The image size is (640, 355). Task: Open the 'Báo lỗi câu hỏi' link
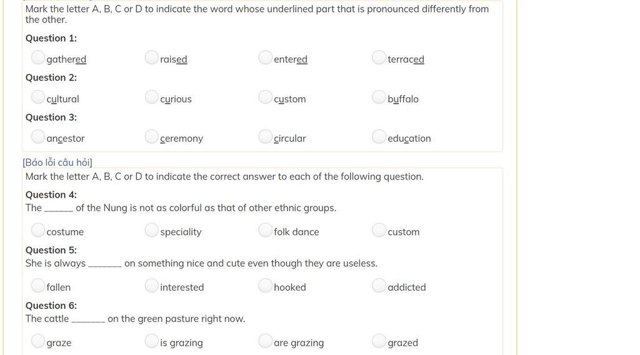[57, 163]
